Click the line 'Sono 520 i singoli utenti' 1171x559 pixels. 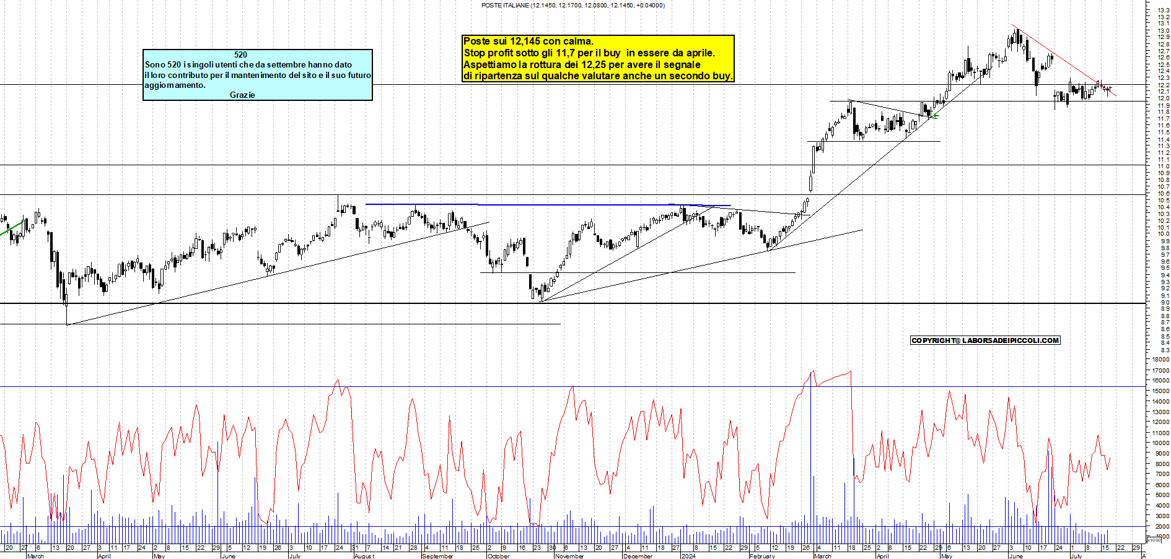tap(248, 65)
